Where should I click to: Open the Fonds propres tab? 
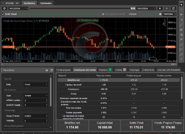point(64,70)
